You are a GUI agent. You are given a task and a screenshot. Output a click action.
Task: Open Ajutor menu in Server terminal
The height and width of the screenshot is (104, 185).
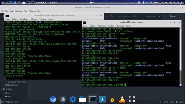point(51,19)
